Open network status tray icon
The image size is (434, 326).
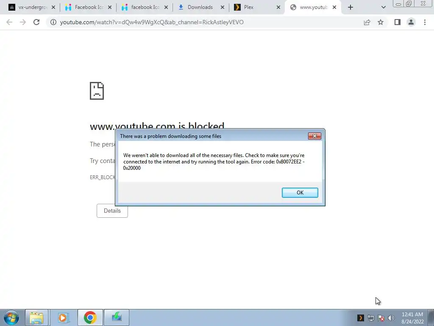coord(370,318)
